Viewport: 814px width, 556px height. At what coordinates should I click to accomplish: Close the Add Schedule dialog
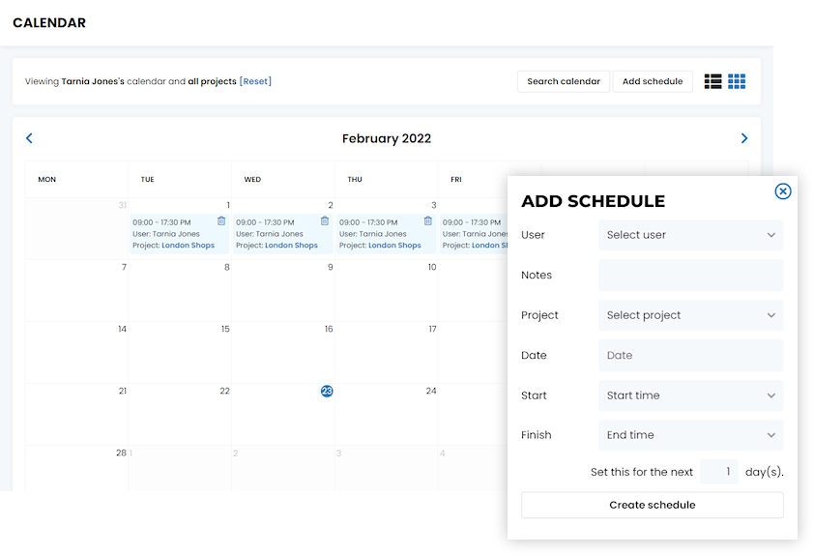[783, 191]
